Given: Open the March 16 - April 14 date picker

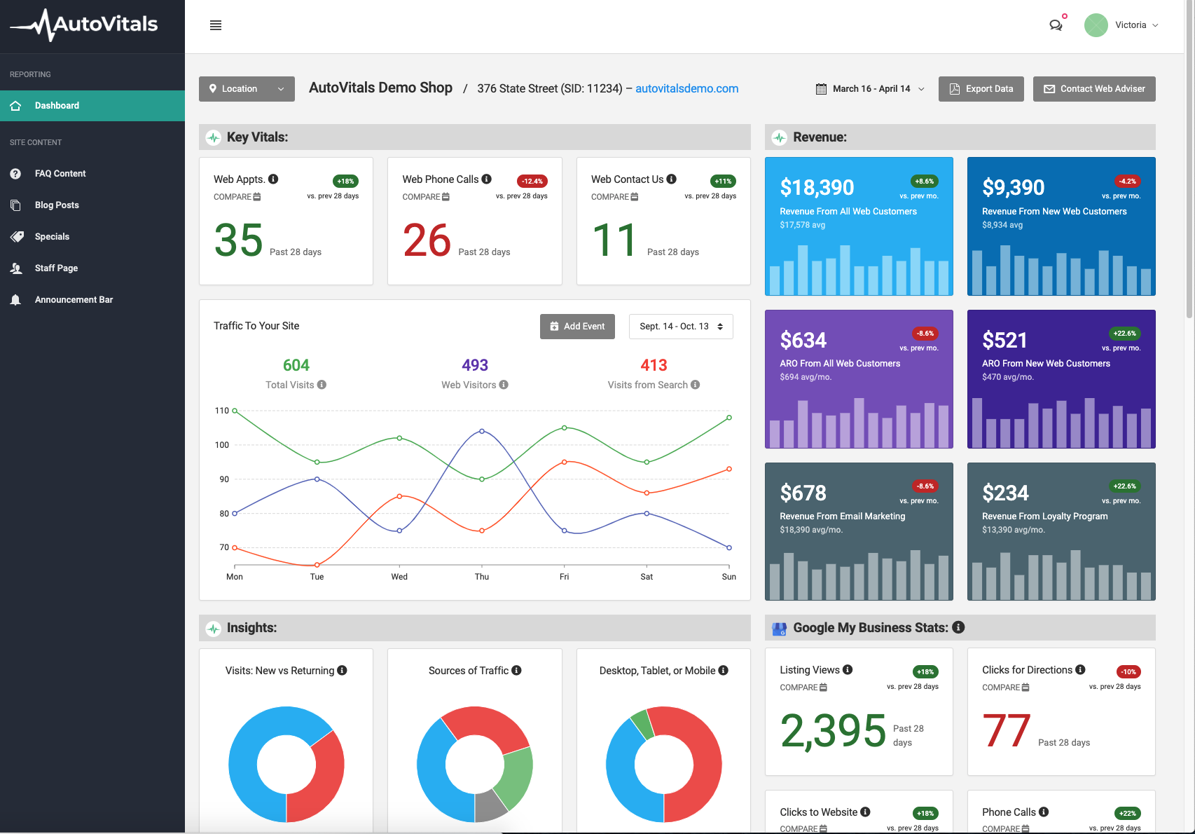Looking at the screenshot, I should coord(870,88).
